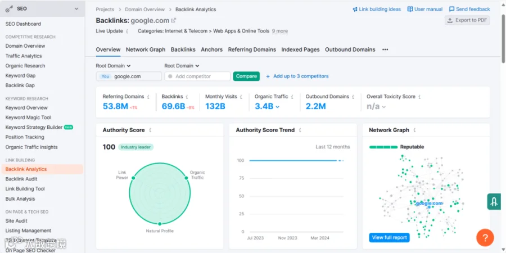
Task: Open the orange help question mark button
Action: pos(485,238)
